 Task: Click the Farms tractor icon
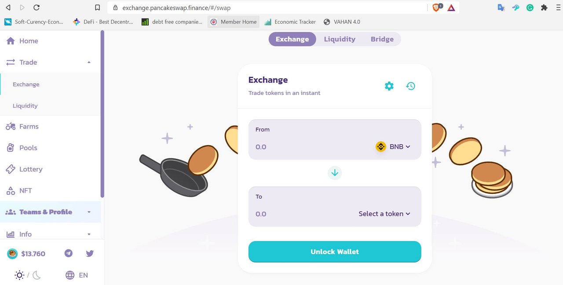point(11,127)
